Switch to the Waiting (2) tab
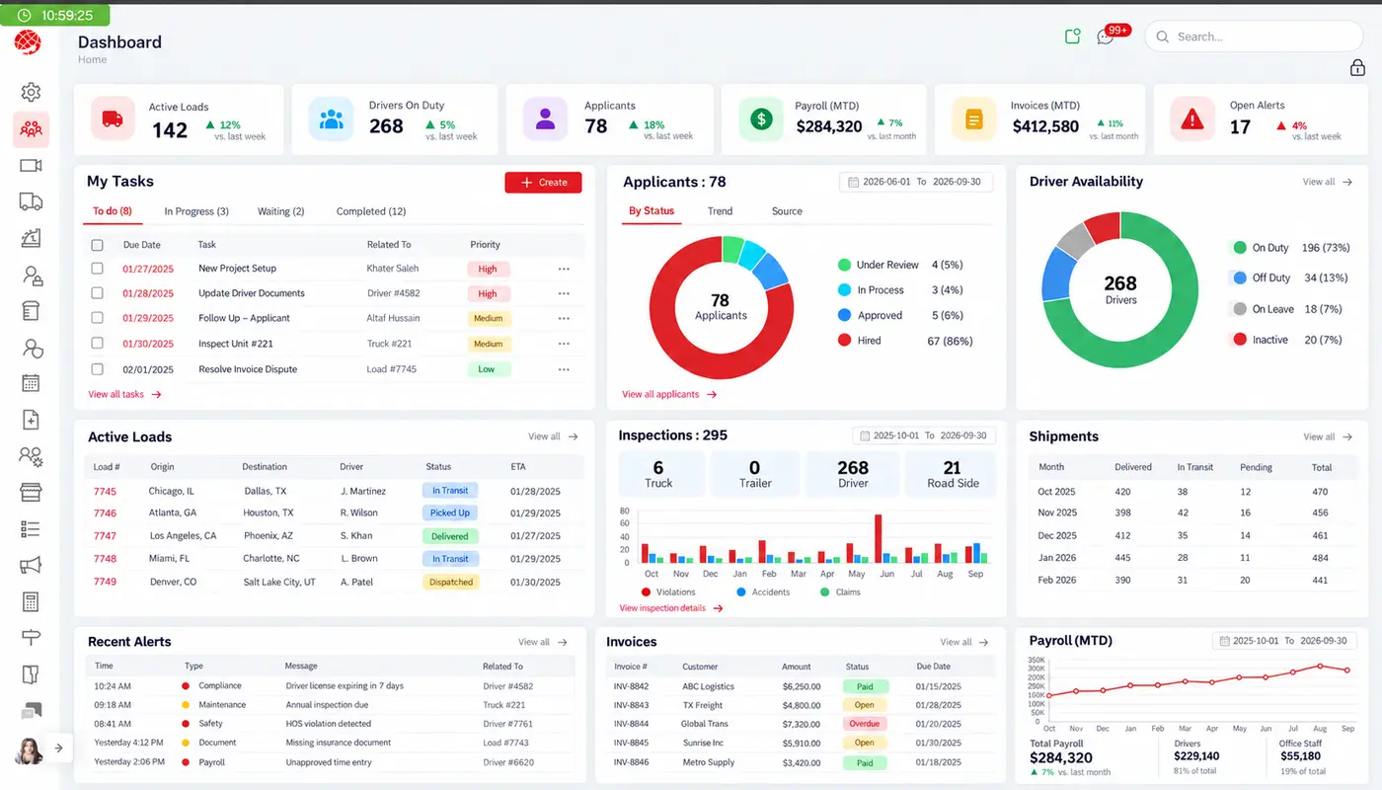Viewport: 1382px width, 790px height. tap(280, 211)
